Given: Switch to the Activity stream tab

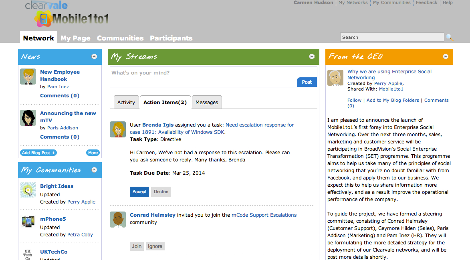Looking at the screenshot, I should click(x=126, y=103).
